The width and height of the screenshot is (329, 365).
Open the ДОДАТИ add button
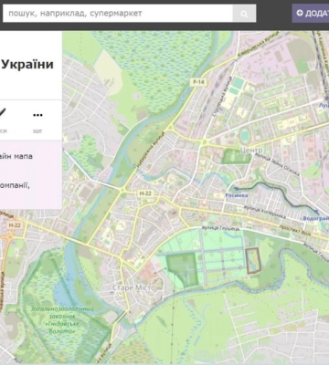pyautogui.click(x=311, y=13)
